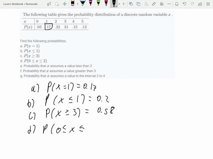Click the ink to shape icon

138,4
